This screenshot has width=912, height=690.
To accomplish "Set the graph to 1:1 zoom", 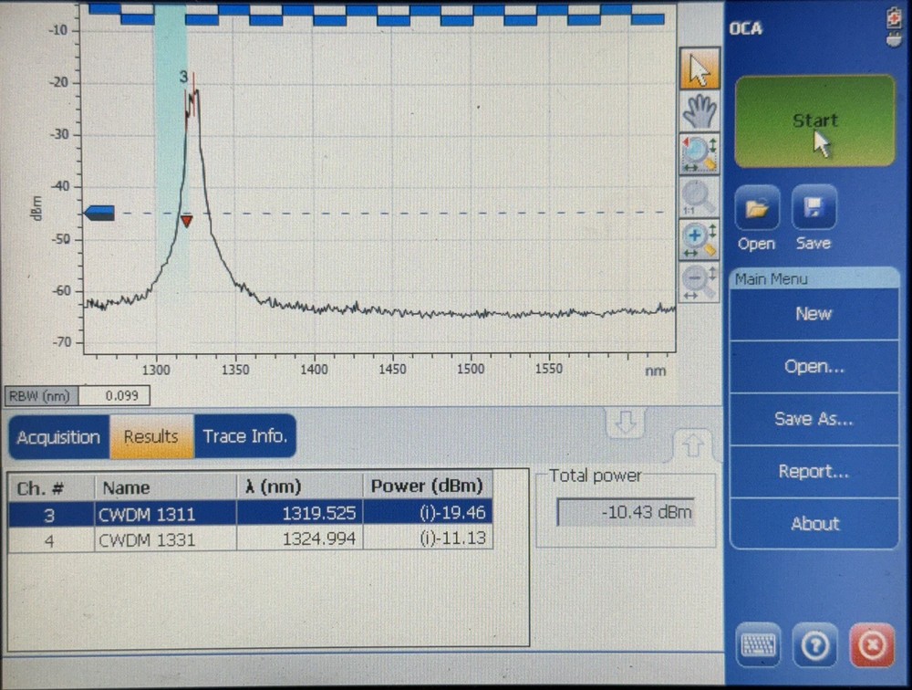I will 699,195.
